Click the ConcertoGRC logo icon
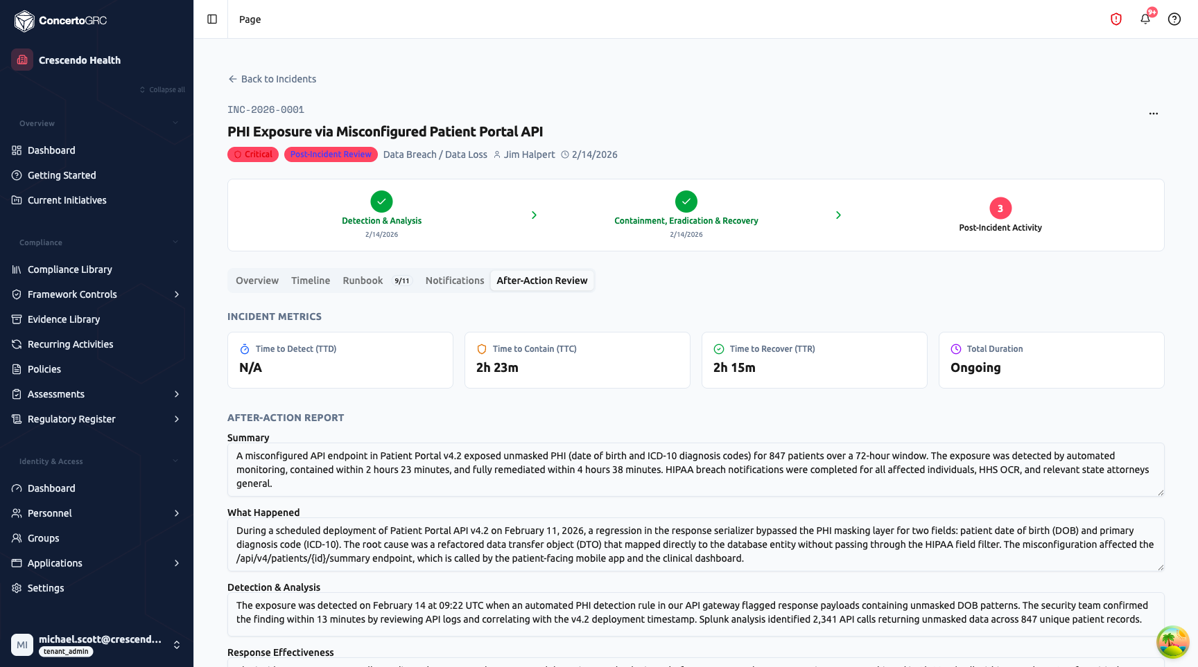 click(x=24, y=21)
